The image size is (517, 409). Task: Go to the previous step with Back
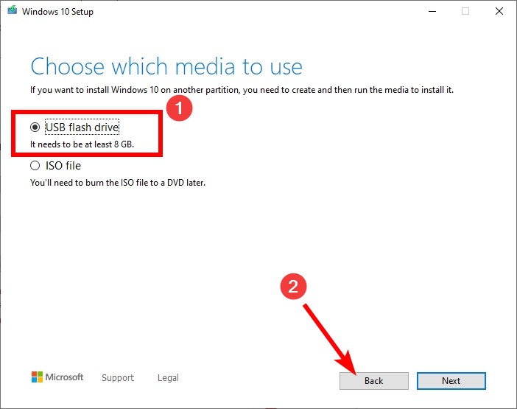click(x=374, y=381)
